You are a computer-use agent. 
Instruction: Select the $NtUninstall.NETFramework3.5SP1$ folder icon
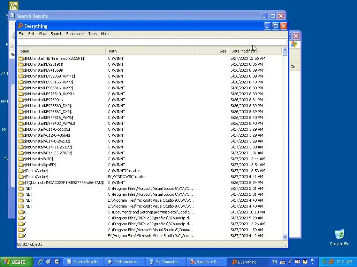(x=21, y=58)
